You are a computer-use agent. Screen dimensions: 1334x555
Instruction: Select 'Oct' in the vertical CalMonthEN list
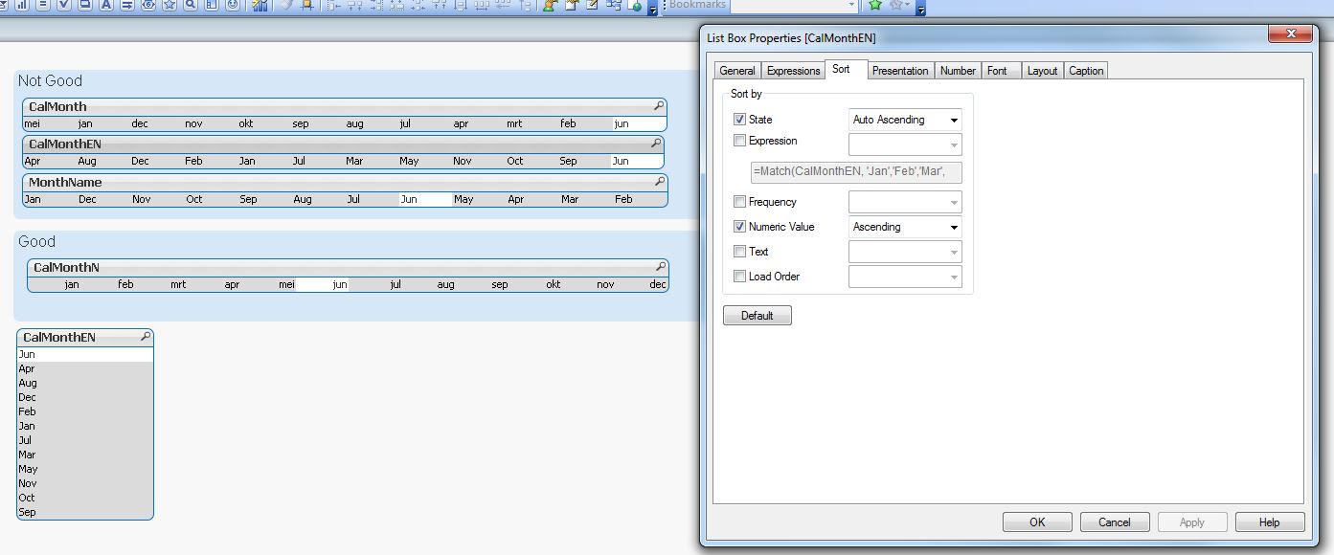(84, 498)
